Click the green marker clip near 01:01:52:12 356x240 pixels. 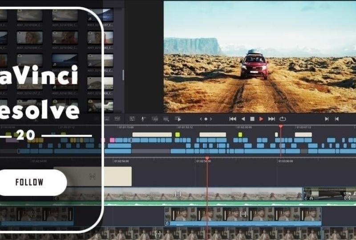178,135
